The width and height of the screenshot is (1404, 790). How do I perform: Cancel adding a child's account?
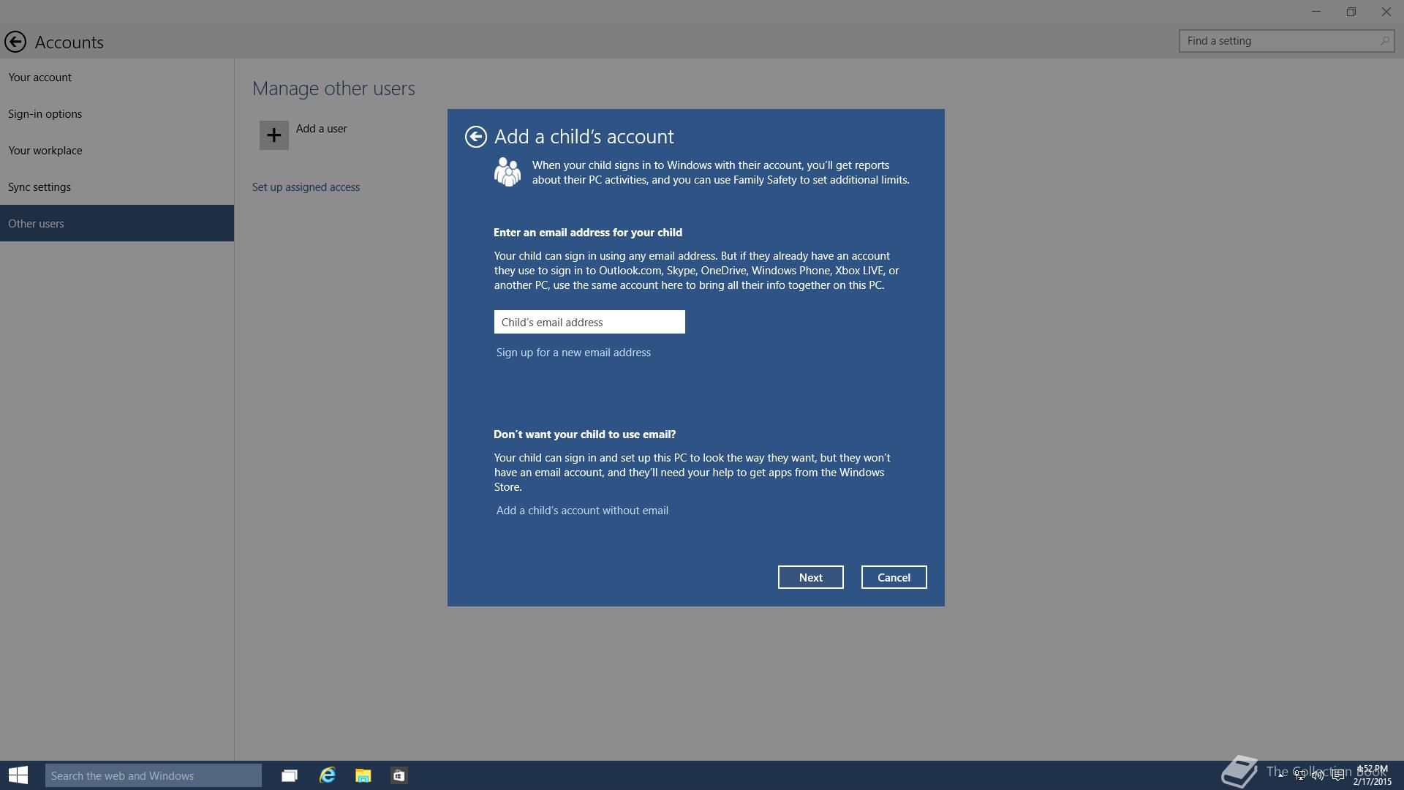(894, 577)
